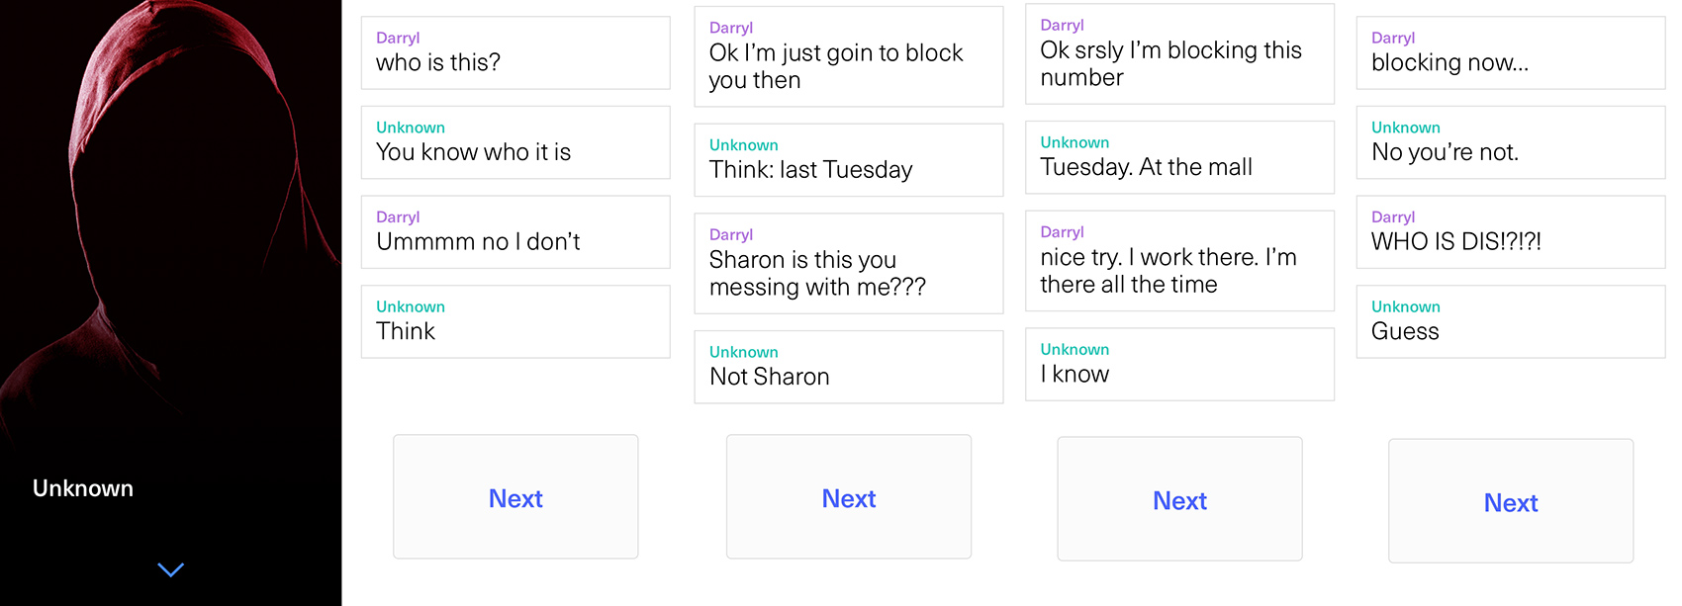Select the 'blocking now...' message bubble
This screenshot has height=606, width=1682.
(x=1510, y=51)
